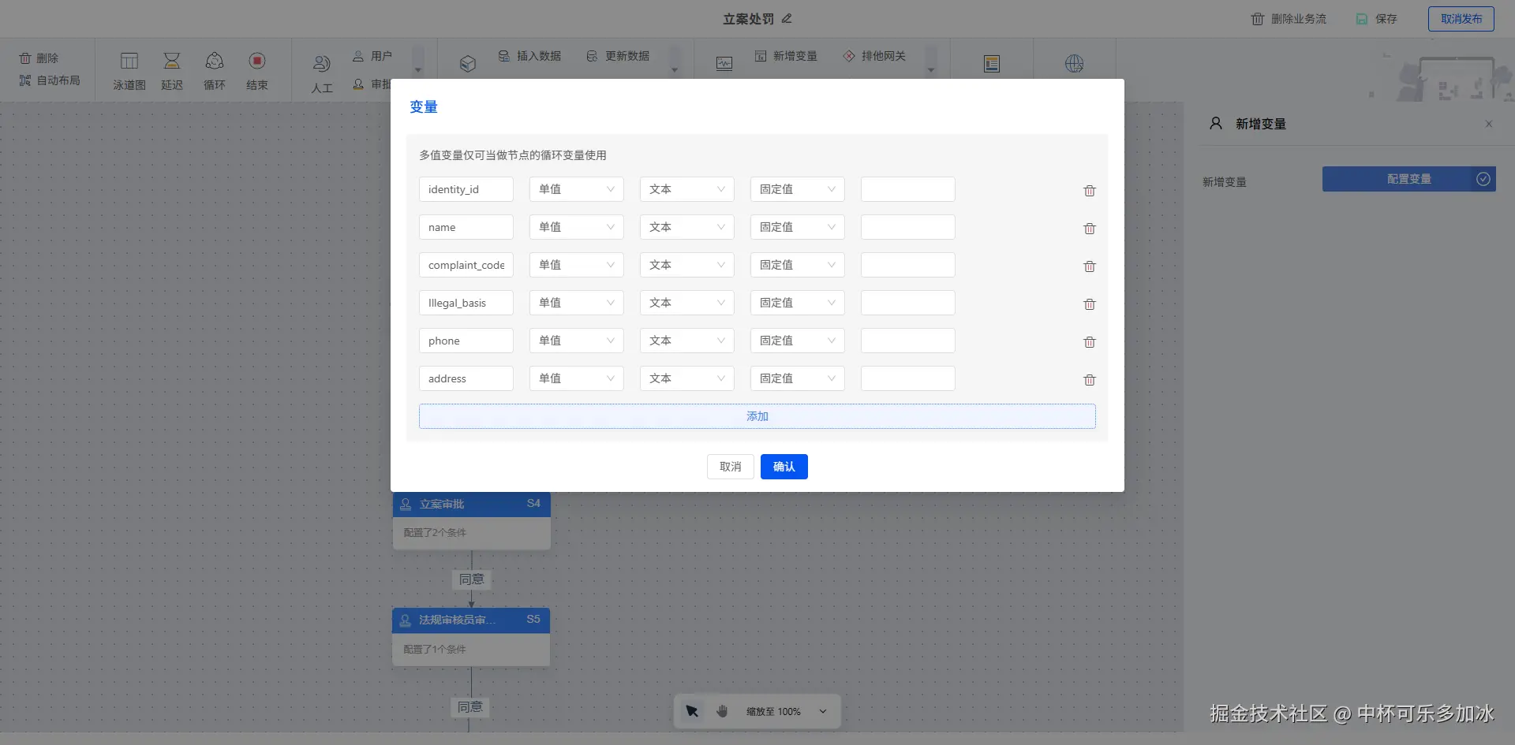Image resolution: width=1515 pixels, height=745 pixels.
Task: Delete the identity_id variable row
Action: 1090,190
